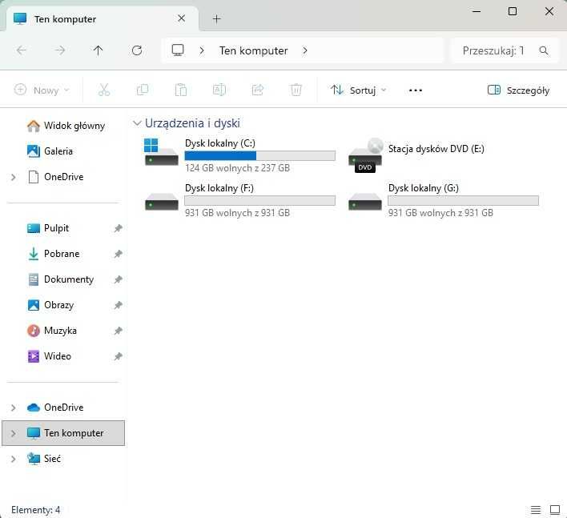Click the Copy icon in the toolbar
Viewport: 567px width, 518px height.
click(x=143, y=90)
